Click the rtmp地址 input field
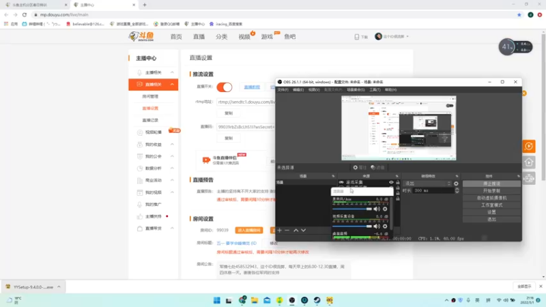 [246, 102]
